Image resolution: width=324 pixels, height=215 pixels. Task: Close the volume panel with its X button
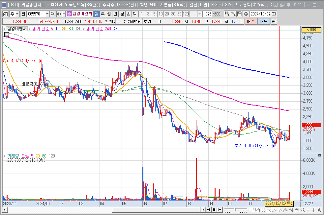[x=319, y=155]
